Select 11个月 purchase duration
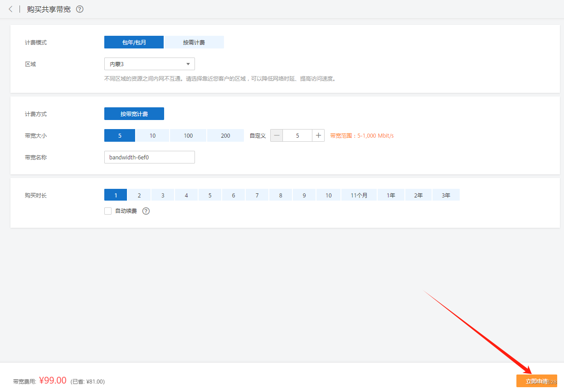This screenshot has height=389, width=564. point(359,196)
